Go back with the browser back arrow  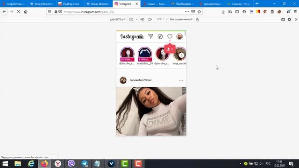4,12
